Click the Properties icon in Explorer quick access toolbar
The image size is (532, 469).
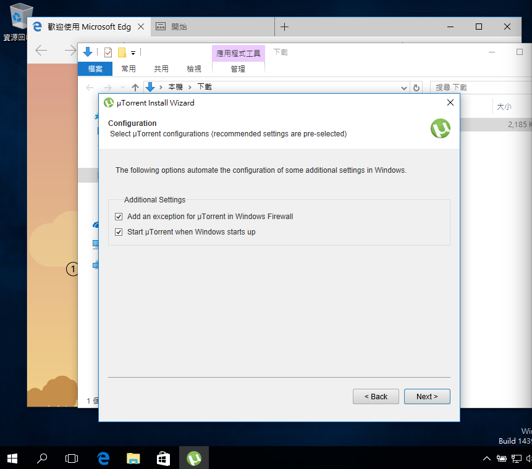click(108, 52)
